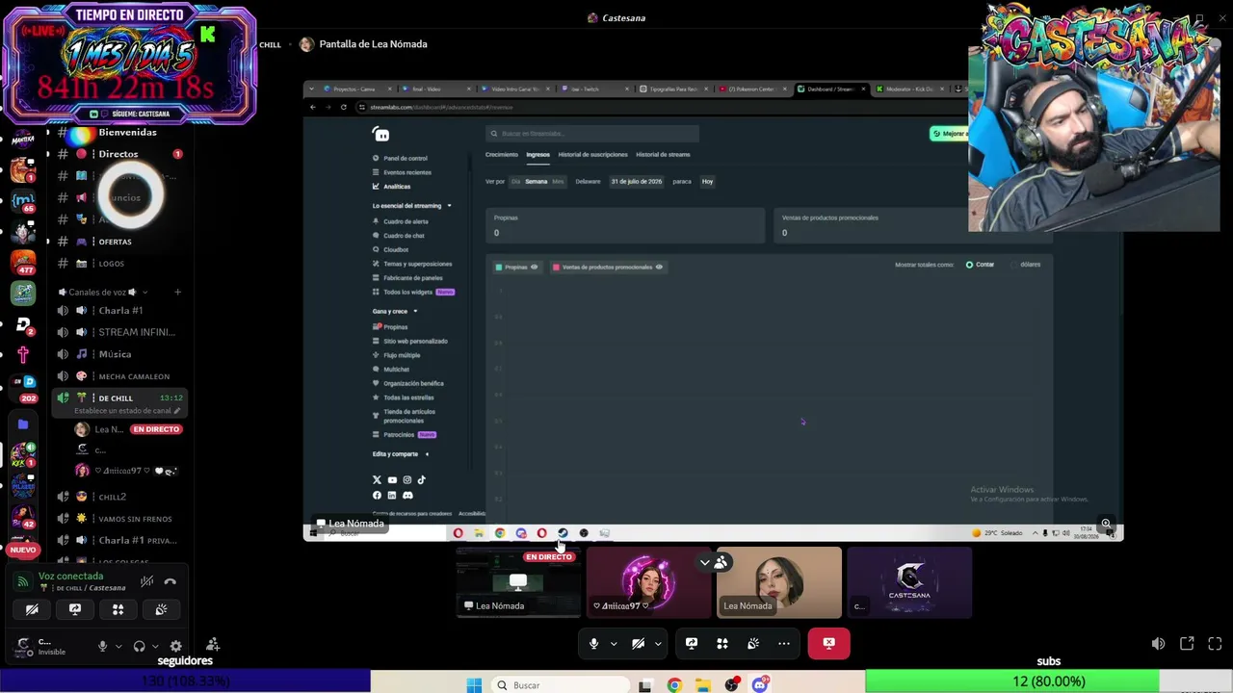Set a channel status for DE CHILL
Viewport: 1233px width, 693px height.
pos(127,411)
